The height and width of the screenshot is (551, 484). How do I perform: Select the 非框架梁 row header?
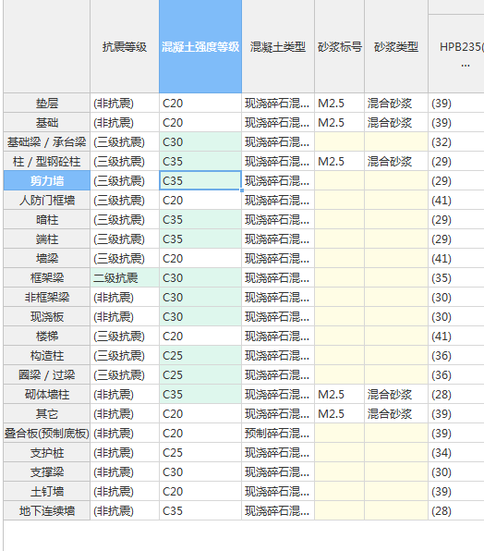click(47, 298)
